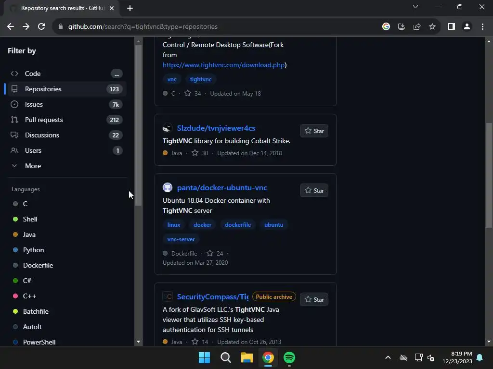Viewport: 493px width, 369px height.
Task: Show hidden system tray icons
Action: click(388, 357)
